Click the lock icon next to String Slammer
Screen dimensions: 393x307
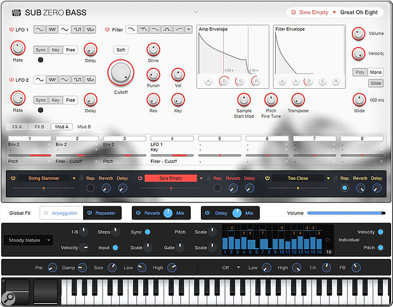tap(82, 178)
